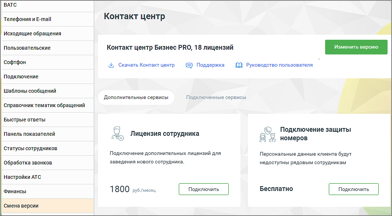This screenshot has height=216, width=392.
Task: Open the Скачать Контакт центр link
Action: 147,65
